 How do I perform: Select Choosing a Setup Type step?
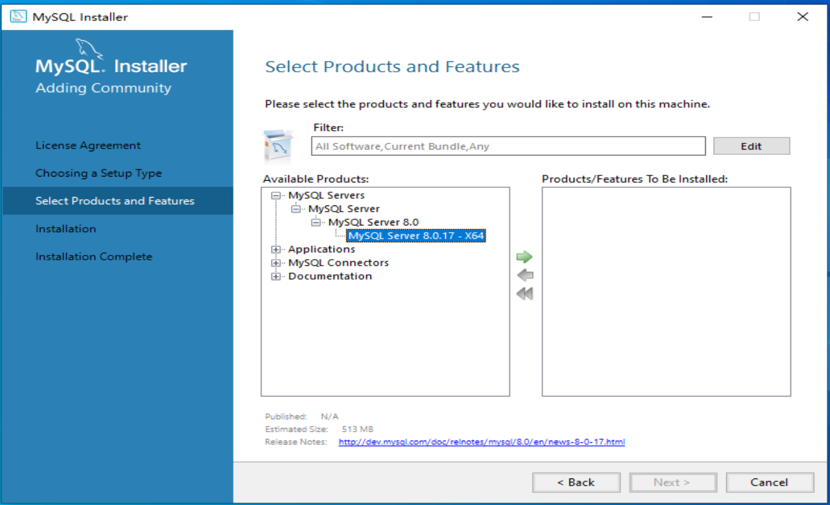click(98, 173)
